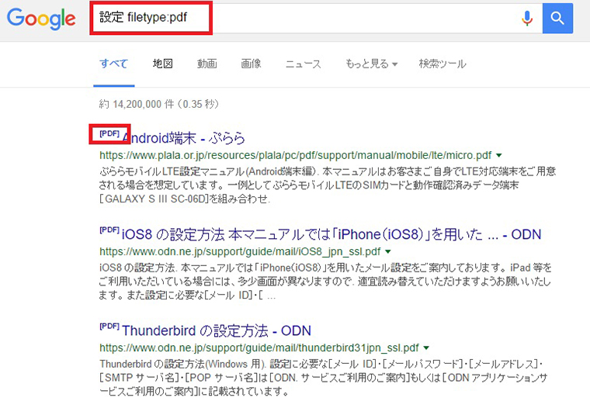Start voice search with microphone icon
The height and width of the screenshot is (408, 590).
click(x=527, y=18)
